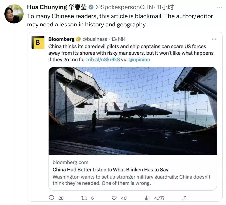Click the reply speech bubble icon
Image resolution: width=226 pixels, height=205 pixels.
click(x=52, y=198)
